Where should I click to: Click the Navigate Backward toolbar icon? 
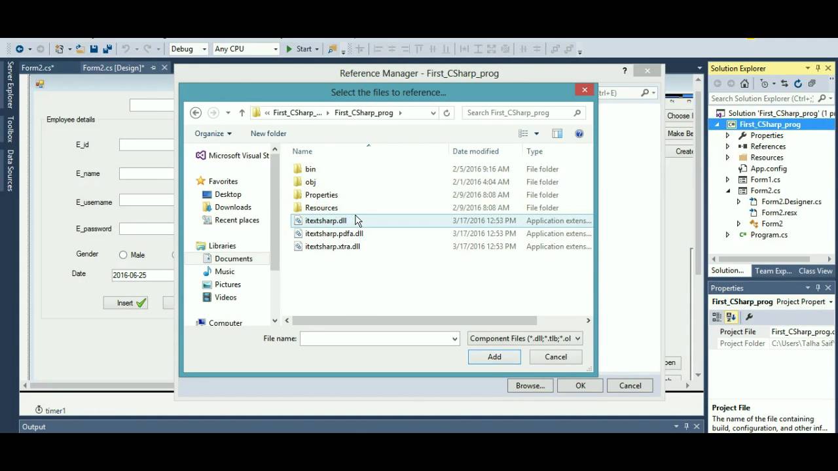(x=20, y=49)
